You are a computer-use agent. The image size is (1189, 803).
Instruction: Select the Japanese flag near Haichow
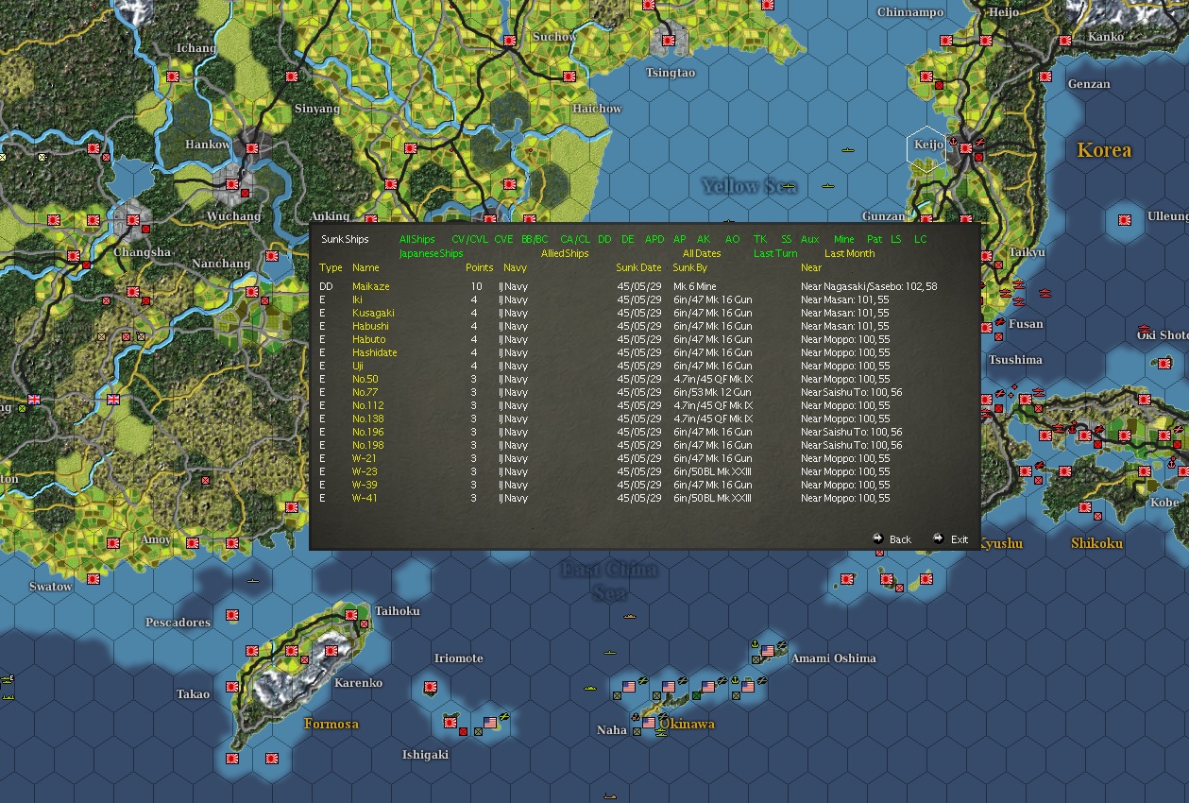pyautogui.click(x=569, y=77)
